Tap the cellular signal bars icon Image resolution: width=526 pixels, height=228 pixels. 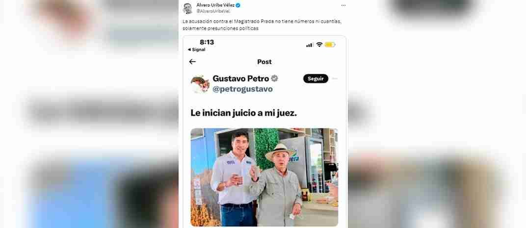click(310, 45)
